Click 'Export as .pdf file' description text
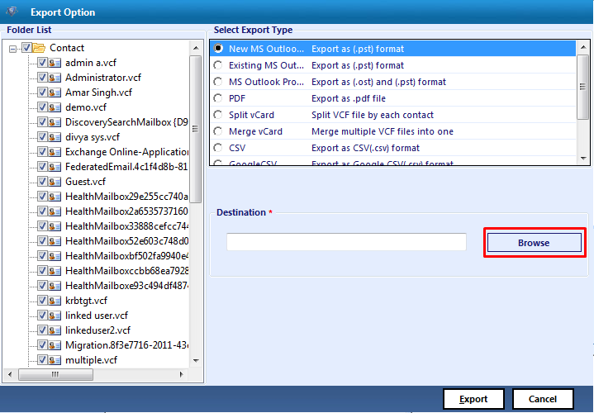594x413 pixels. [x=349, y=98]
